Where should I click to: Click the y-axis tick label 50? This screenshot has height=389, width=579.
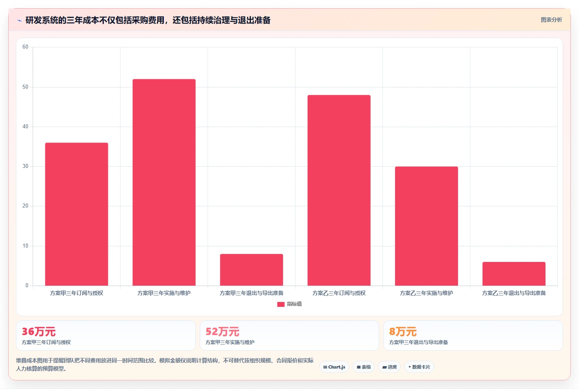[x=25, y=87]
